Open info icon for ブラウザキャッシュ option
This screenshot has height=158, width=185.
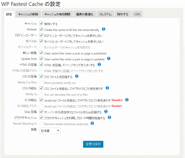click(110, 117)
